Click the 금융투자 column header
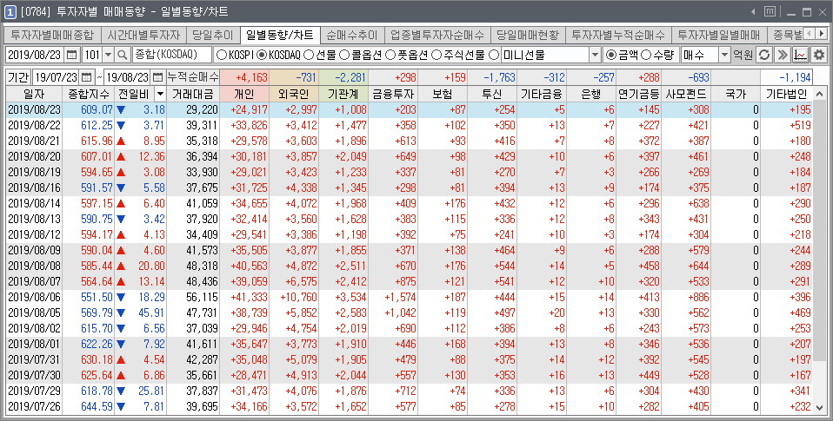The image size is (833, 421). (393, 95)
